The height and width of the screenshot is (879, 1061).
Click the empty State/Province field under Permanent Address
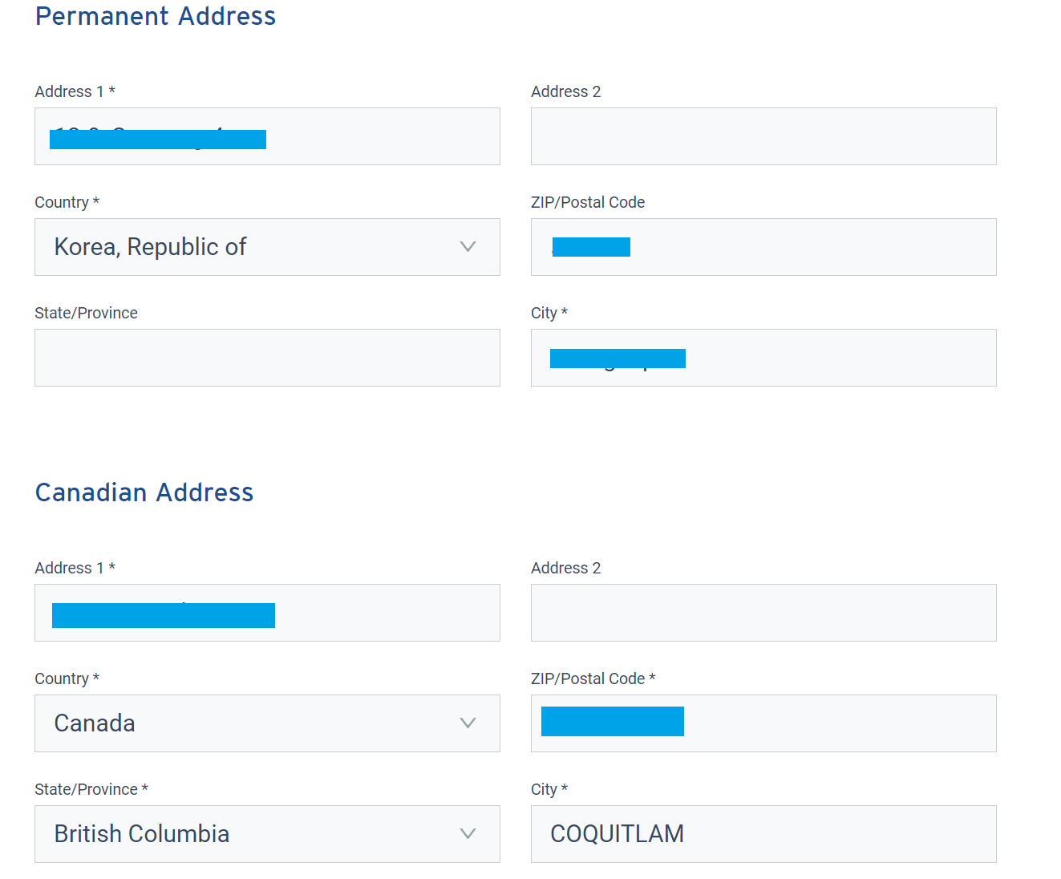click(x=266, y=358)
